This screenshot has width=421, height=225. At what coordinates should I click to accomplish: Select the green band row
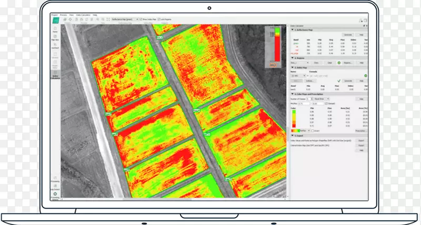tap(329, 43)
